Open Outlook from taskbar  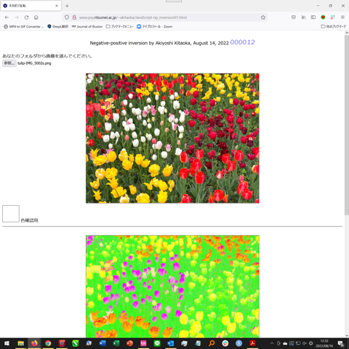point(171,343)
